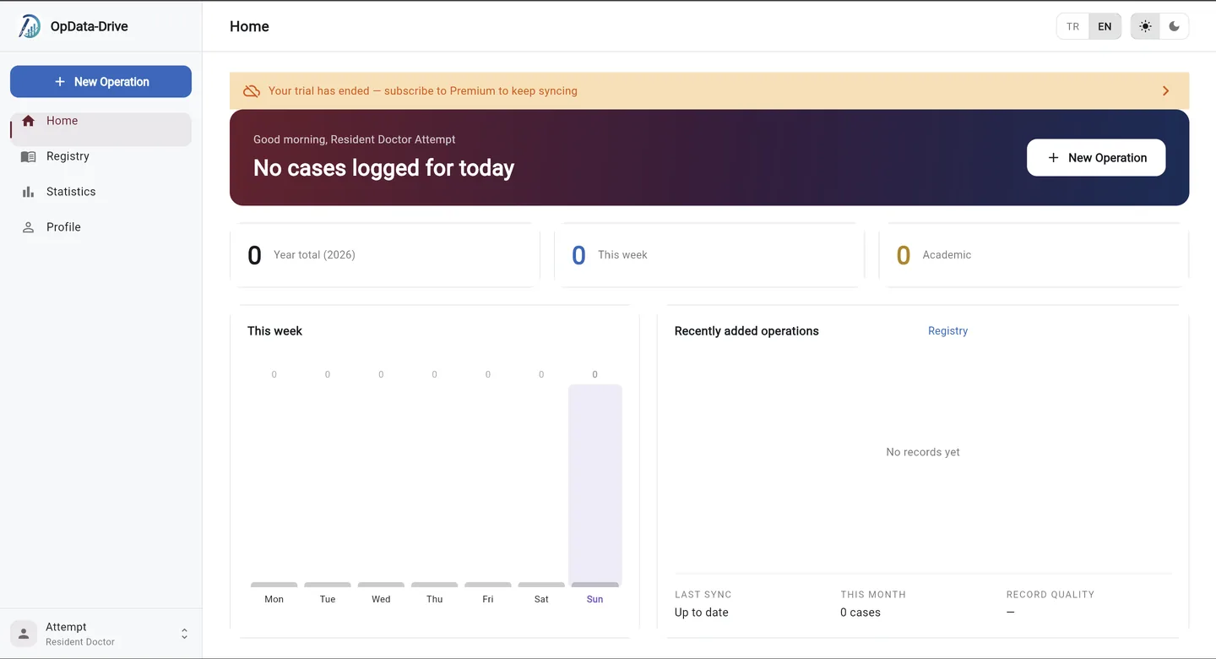The image size is (1216, 659).
Task: Switch to light theme with sun icon
Action: [x=1145, y=26]
